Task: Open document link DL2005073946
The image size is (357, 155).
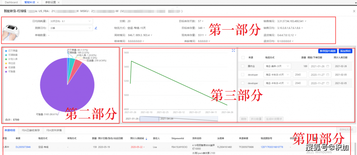Action: pos(23,147)
